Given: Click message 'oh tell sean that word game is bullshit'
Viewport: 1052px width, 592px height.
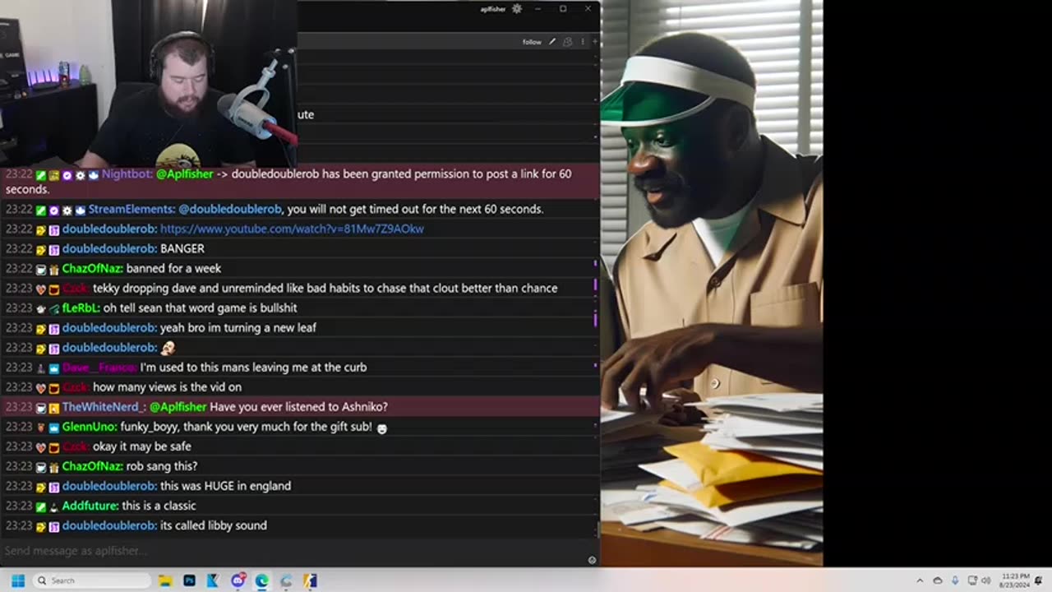Looking at the screenshot, I should pos(201,308).
